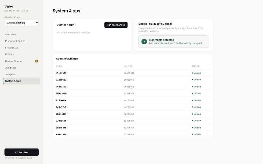This screenshot has height=164, width=263.
Task: Click the Double-claim safety check heading
Action: tap(155, 24)
